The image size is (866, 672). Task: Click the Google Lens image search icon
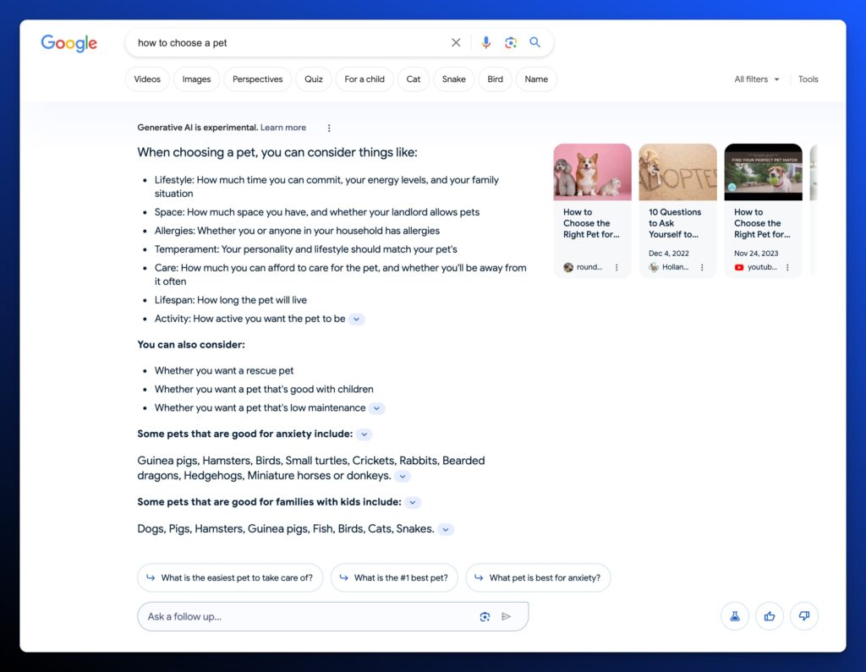click(x=511, y=43)
